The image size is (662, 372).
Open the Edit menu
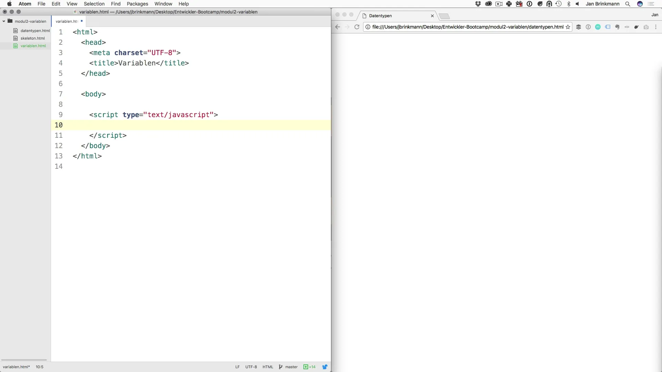56,4
